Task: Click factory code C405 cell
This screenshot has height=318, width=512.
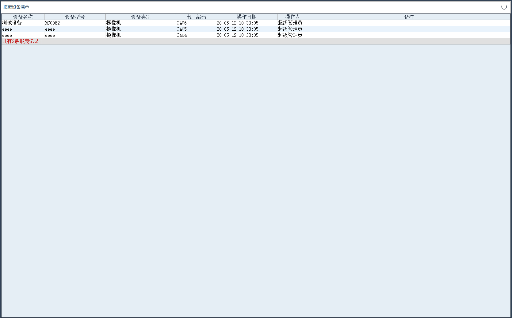Action: click(181, 29)
